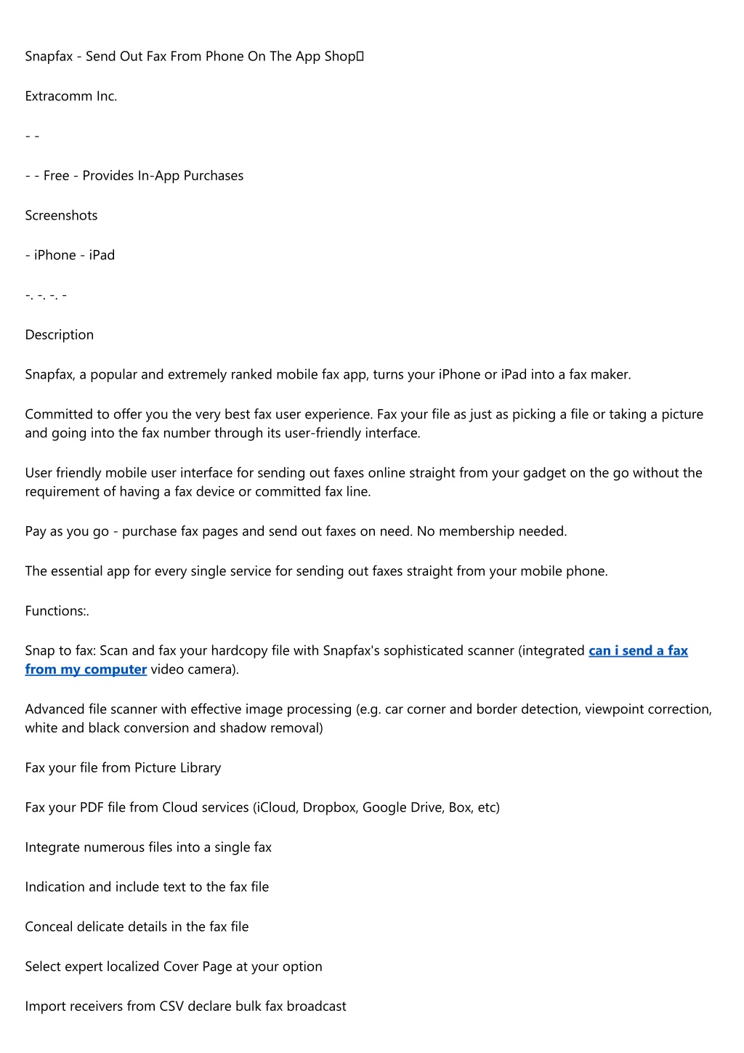Viewport: 744px width, 1053px height.
Task: Click the "Conceal delicate details" line
Action: click(137, 927)
